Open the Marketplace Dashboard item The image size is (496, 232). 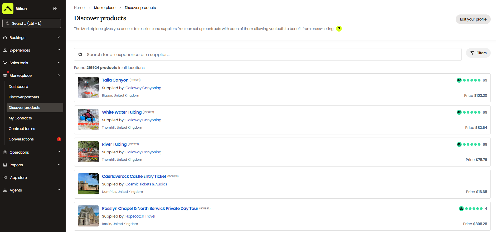[18, 87]
